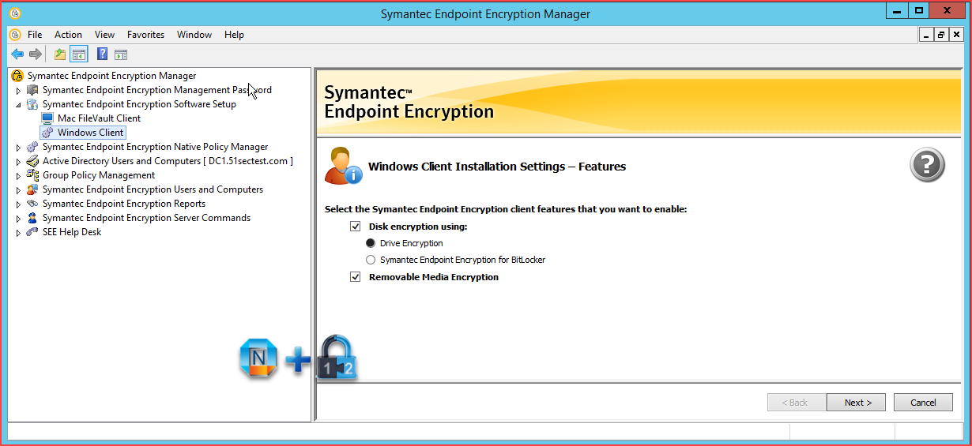Expand the Management Password tree node
The image size is (972, 446).
(x=18, y=91)
